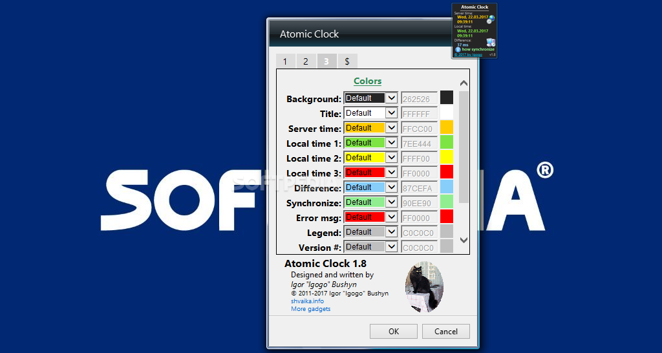This screenshot has height=353, width=662.
Task: Click the how synchronize link in the gadget
Action: [x=478, y=49]
